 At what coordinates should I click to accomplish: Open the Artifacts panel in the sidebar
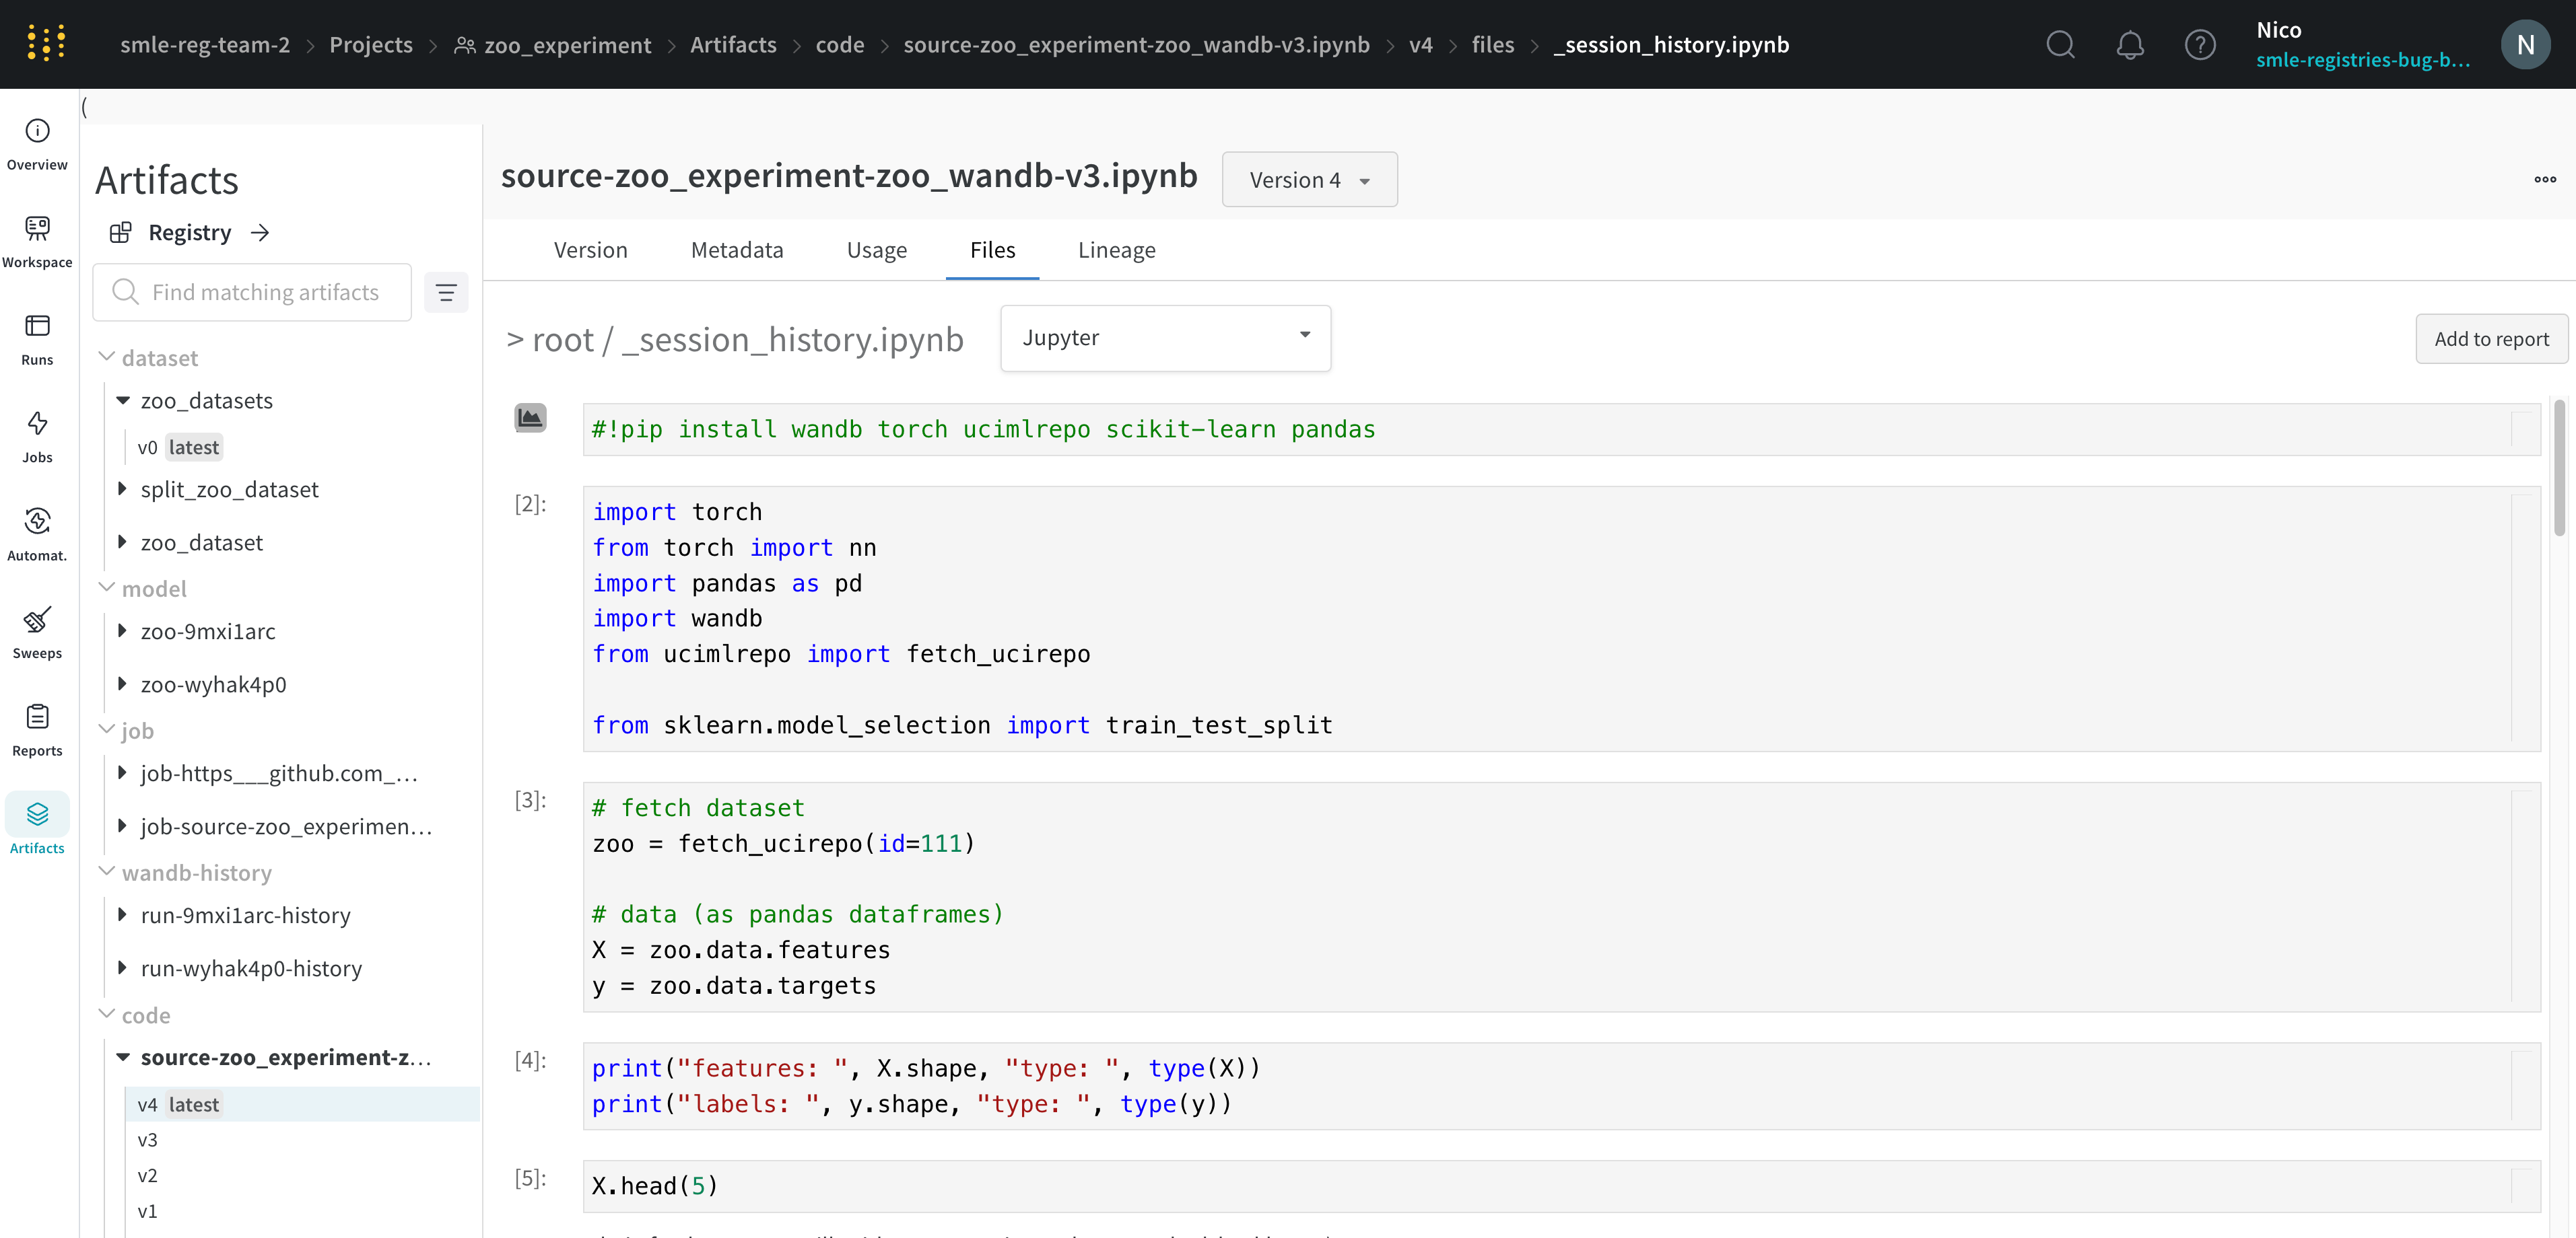(x=37, y=824)
